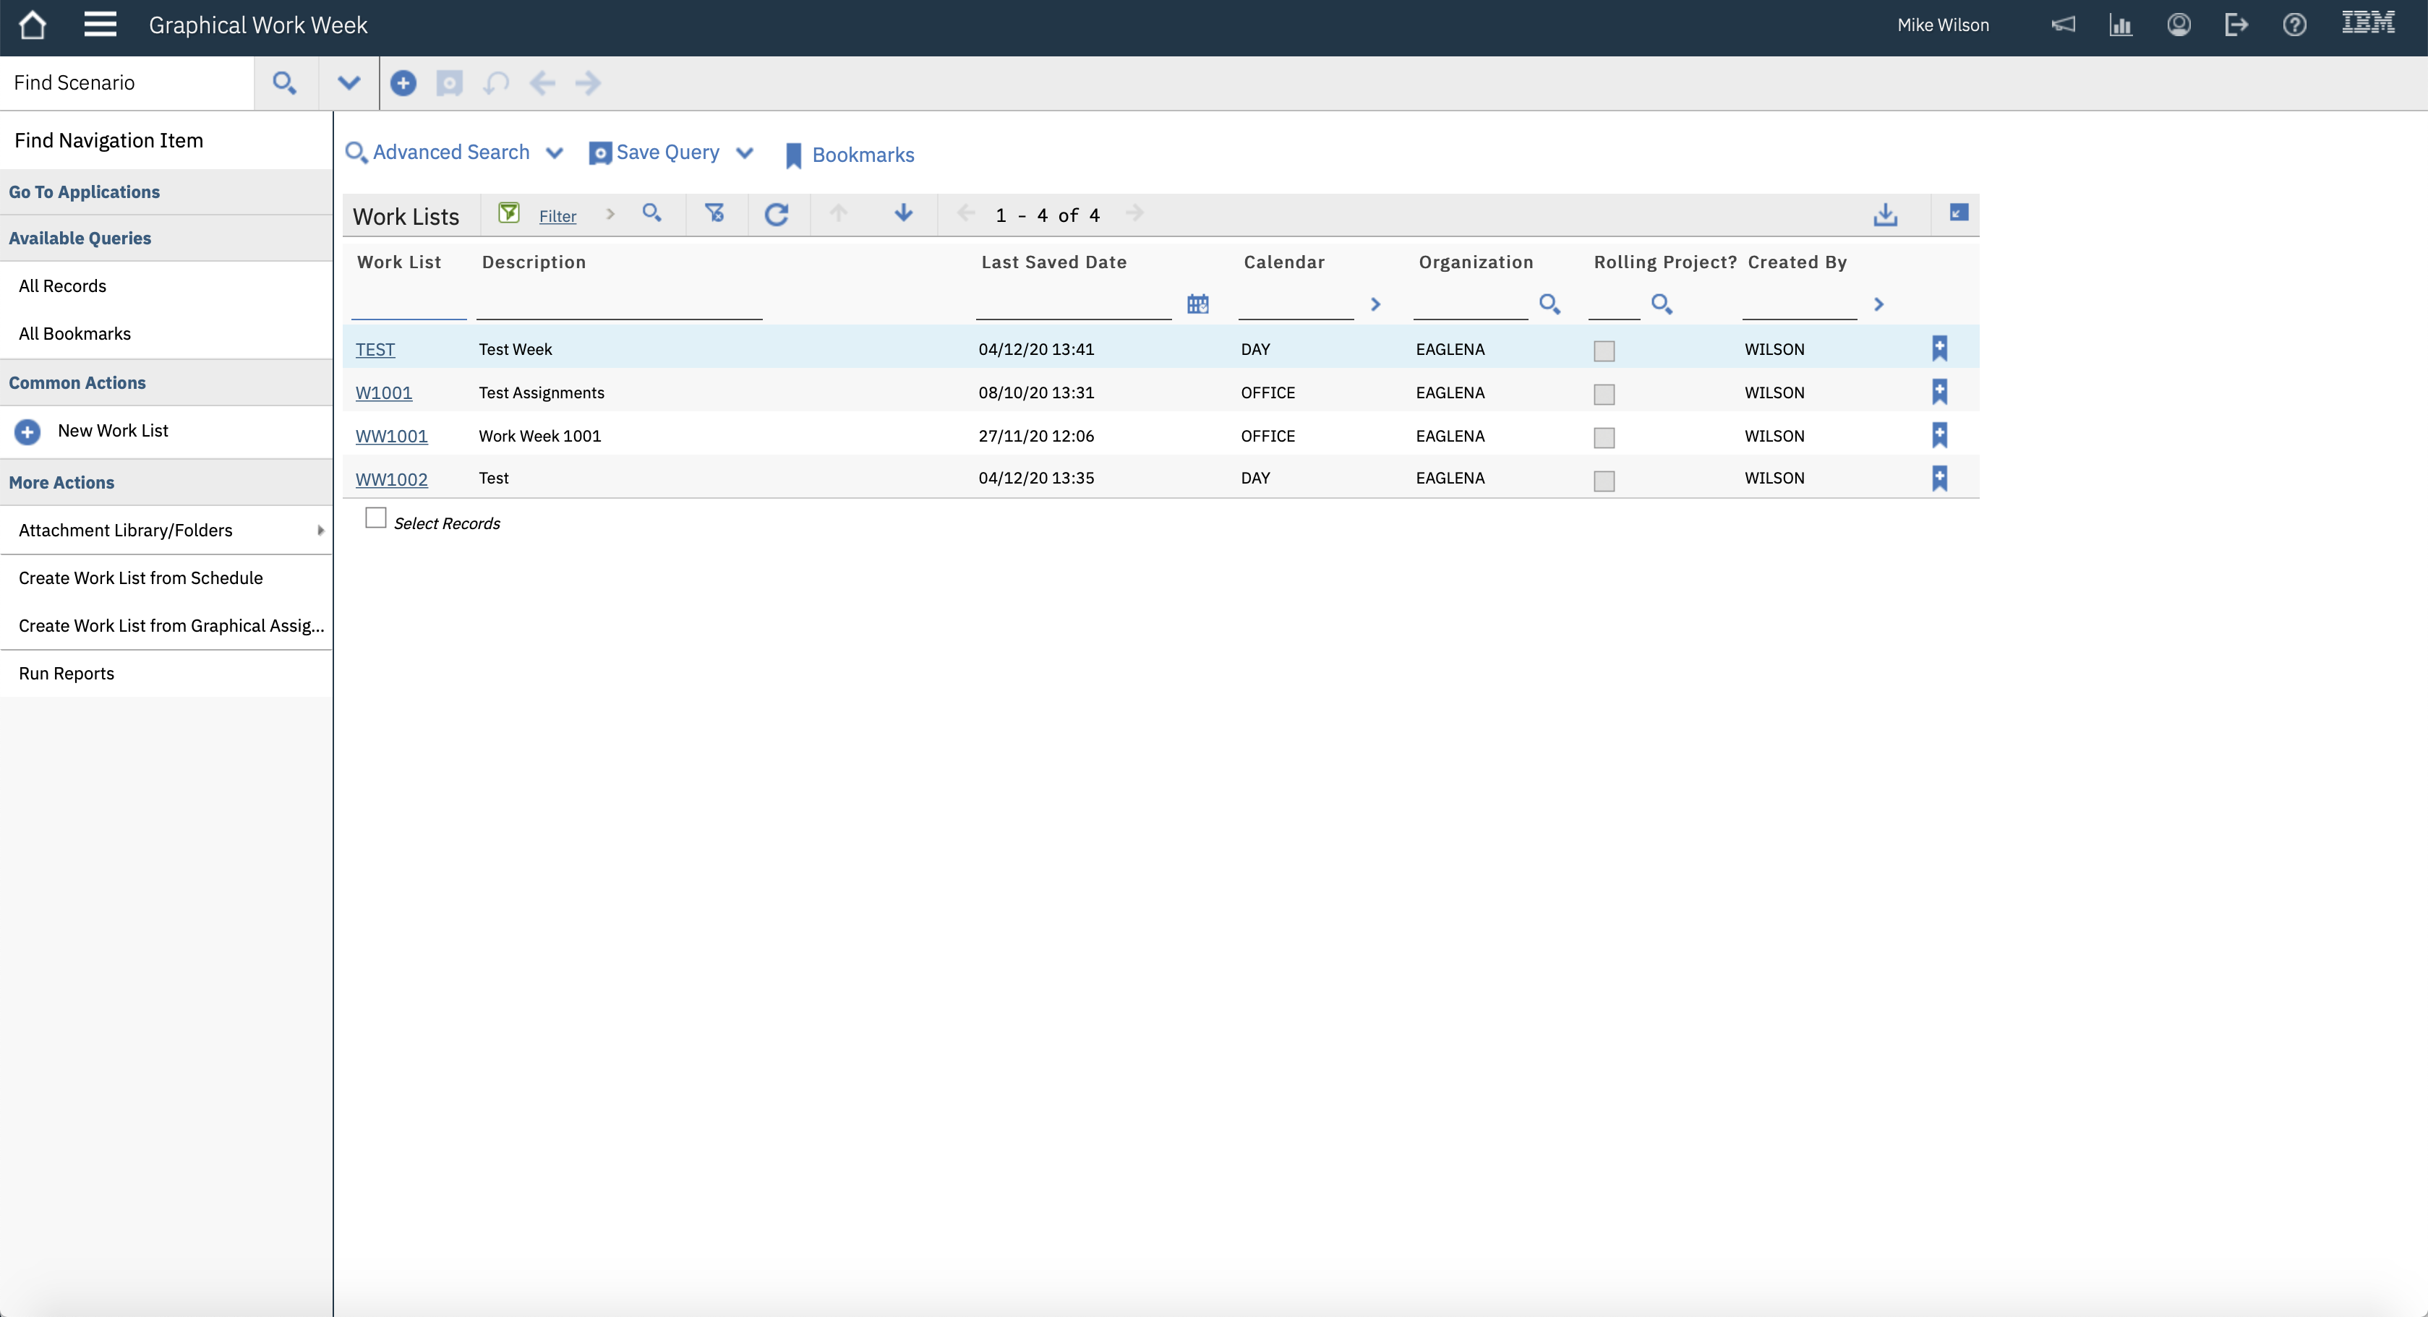Click the Description filter input field

point(618,305)
